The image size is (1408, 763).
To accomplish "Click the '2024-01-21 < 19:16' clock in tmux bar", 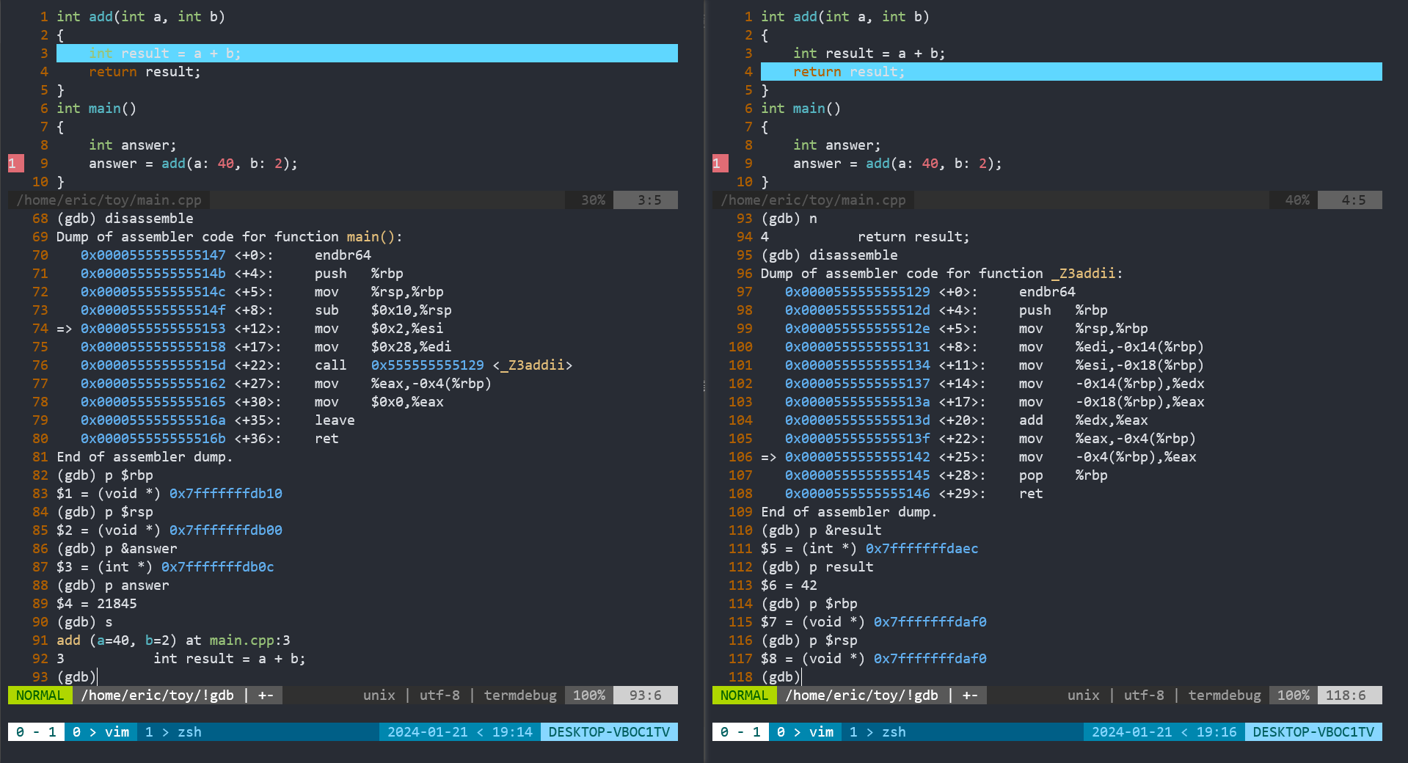I will (1164, 732).
